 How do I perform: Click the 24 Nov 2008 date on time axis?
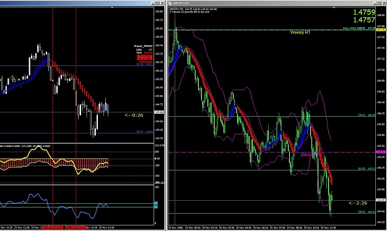[176, 227]
